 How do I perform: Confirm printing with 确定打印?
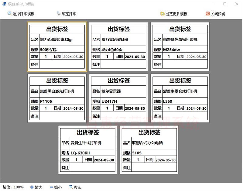coord(69,14)
